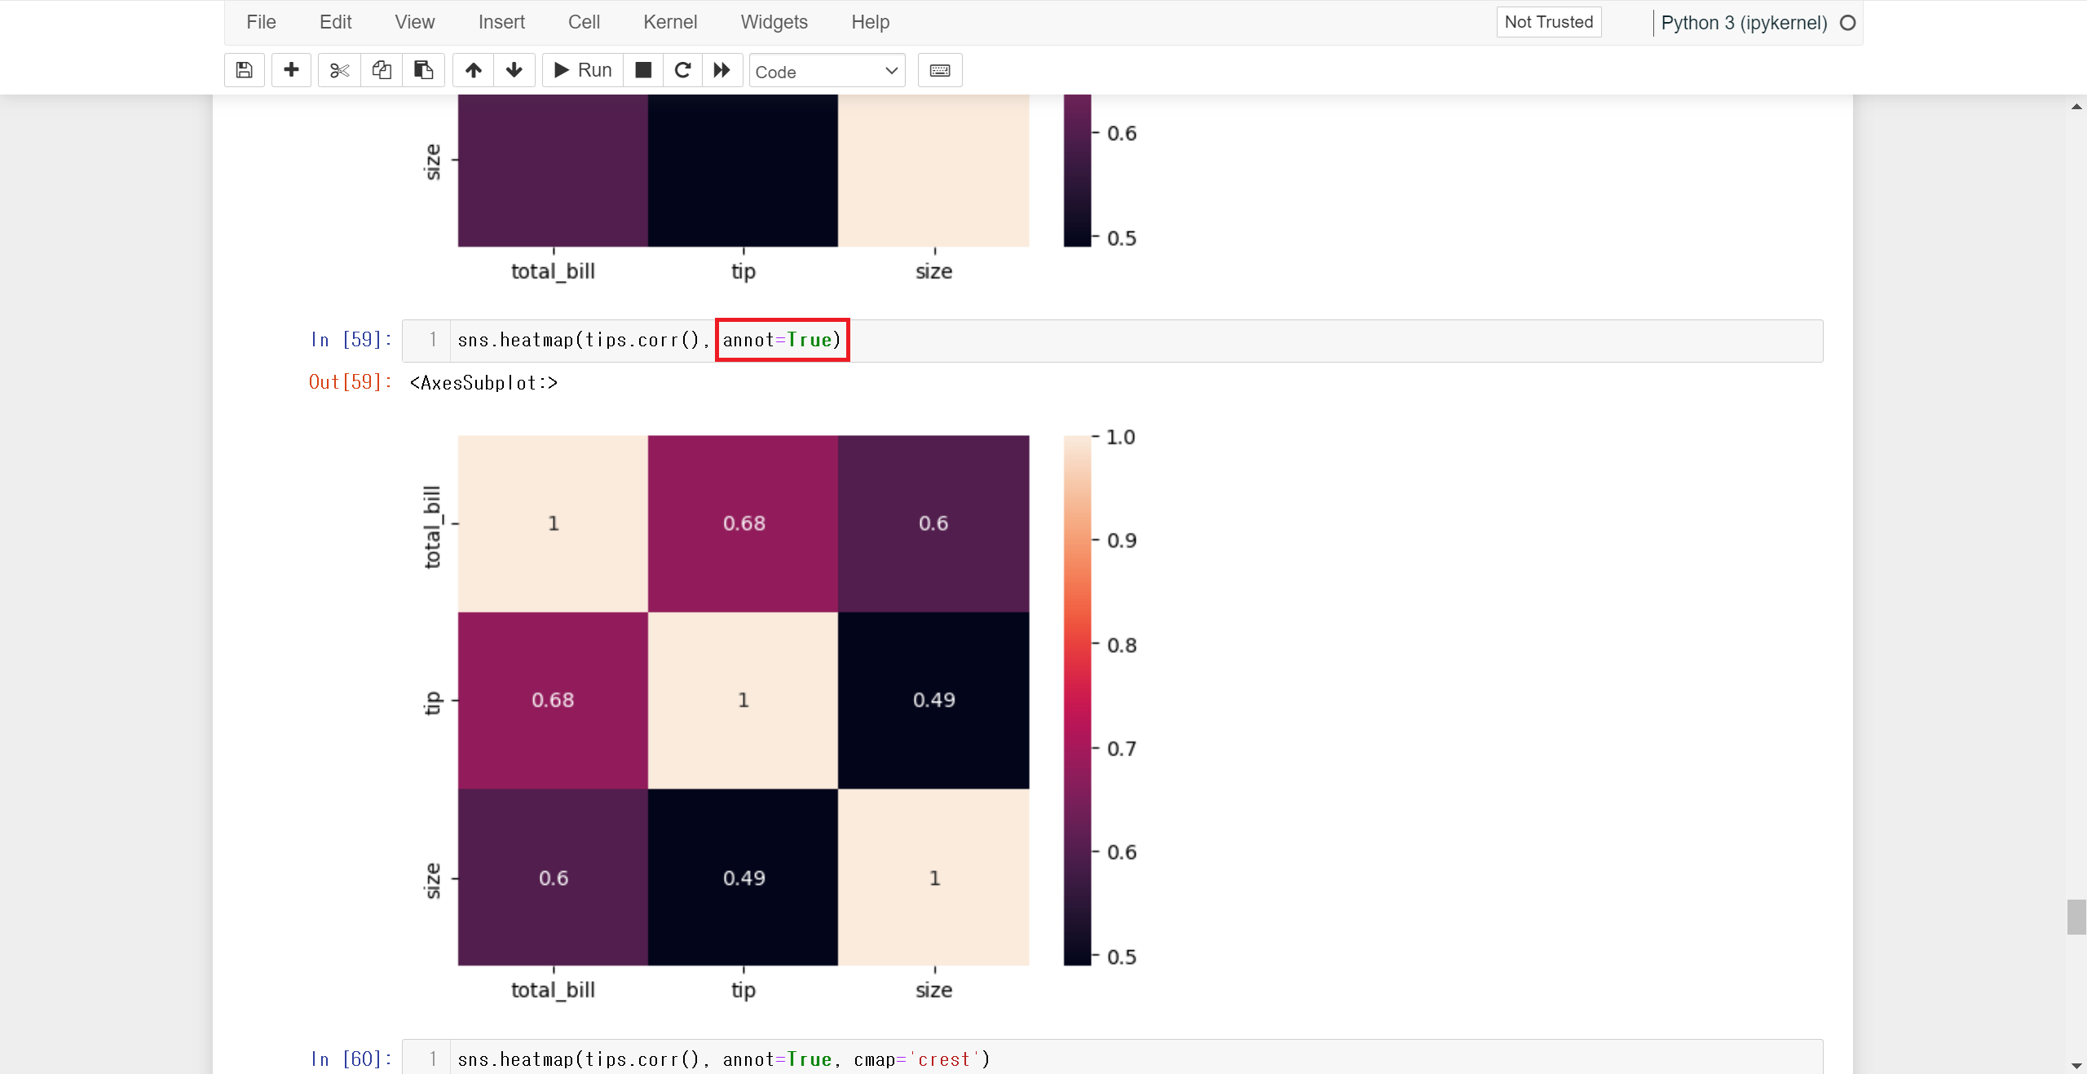The height and width of the screenshot is (1074, 2087).
Task: Open the command palette keyboard icon
Action: (940, 70)
